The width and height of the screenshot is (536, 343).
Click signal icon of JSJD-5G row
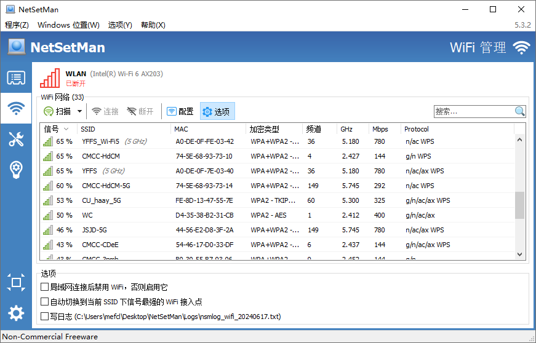pos(48,230)
